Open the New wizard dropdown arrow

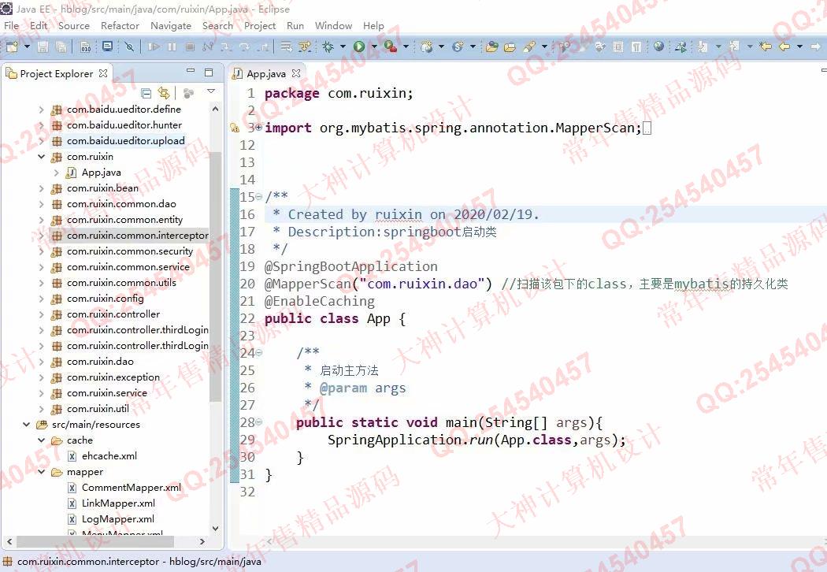[x=27, y=47]
